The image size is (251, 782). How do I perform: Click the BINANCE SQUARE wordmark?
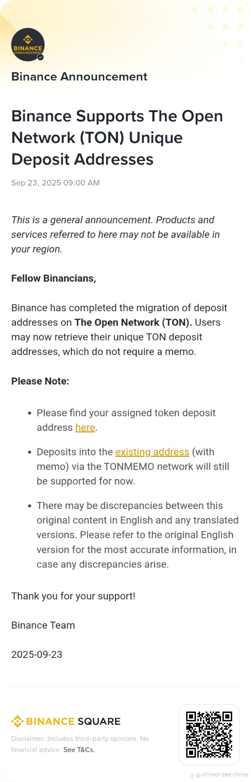[73, 721]
